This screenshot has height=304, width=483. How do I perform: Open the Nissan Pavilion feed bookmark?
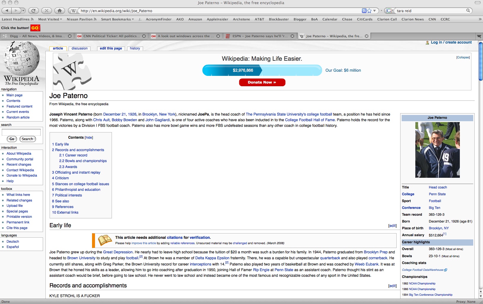click(x=82, y=19)
